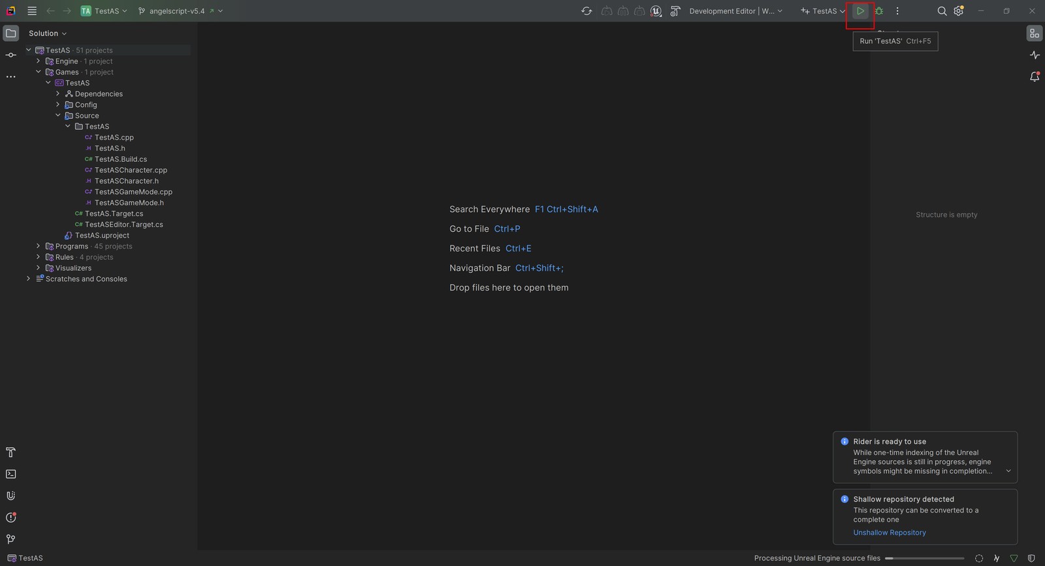Image resolution: width=1045 pixels, height=566 pixels.
Task: Click the shield icon in status bar
Action: click(1031, 558)
